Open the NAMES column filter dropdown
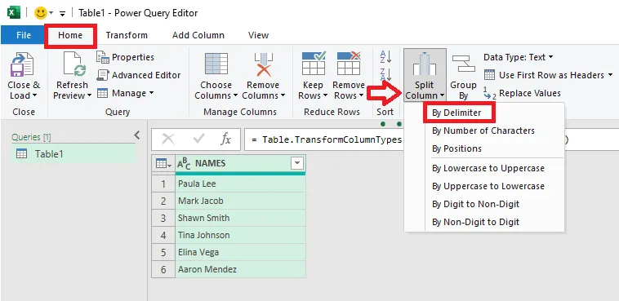This screenshot has height=301, width=619. (x=297, y=163)
